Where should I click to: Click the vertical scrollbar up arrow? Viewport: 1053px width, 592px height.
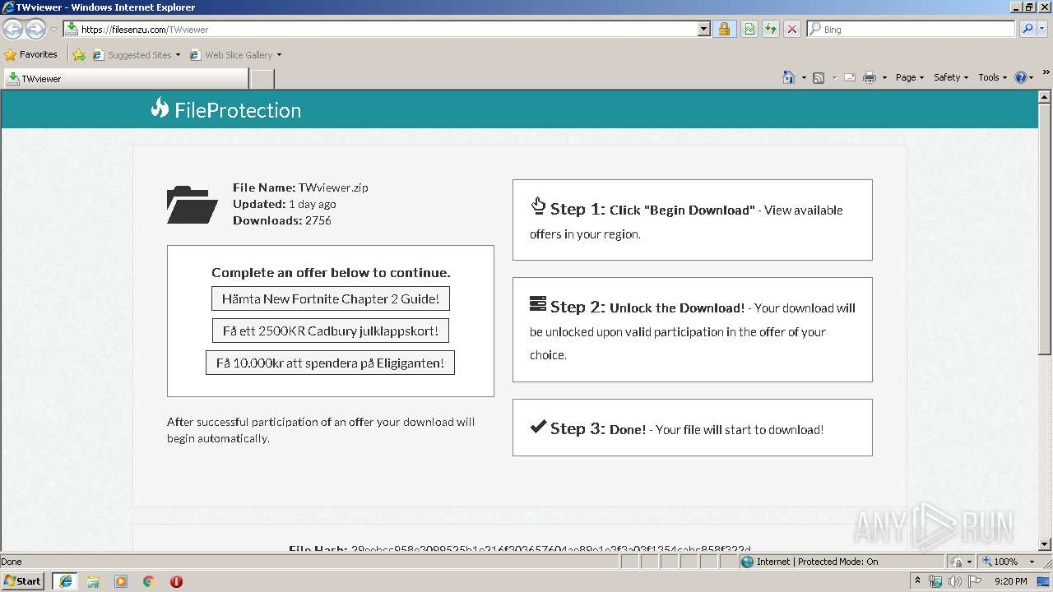pos(1045,96)
